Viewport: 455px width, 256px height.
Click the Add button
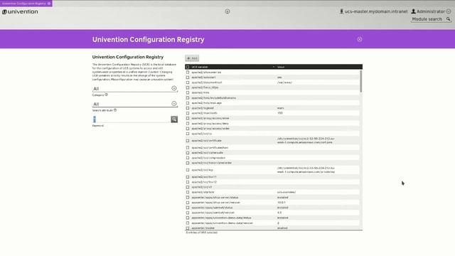click(x=192, y=58)
